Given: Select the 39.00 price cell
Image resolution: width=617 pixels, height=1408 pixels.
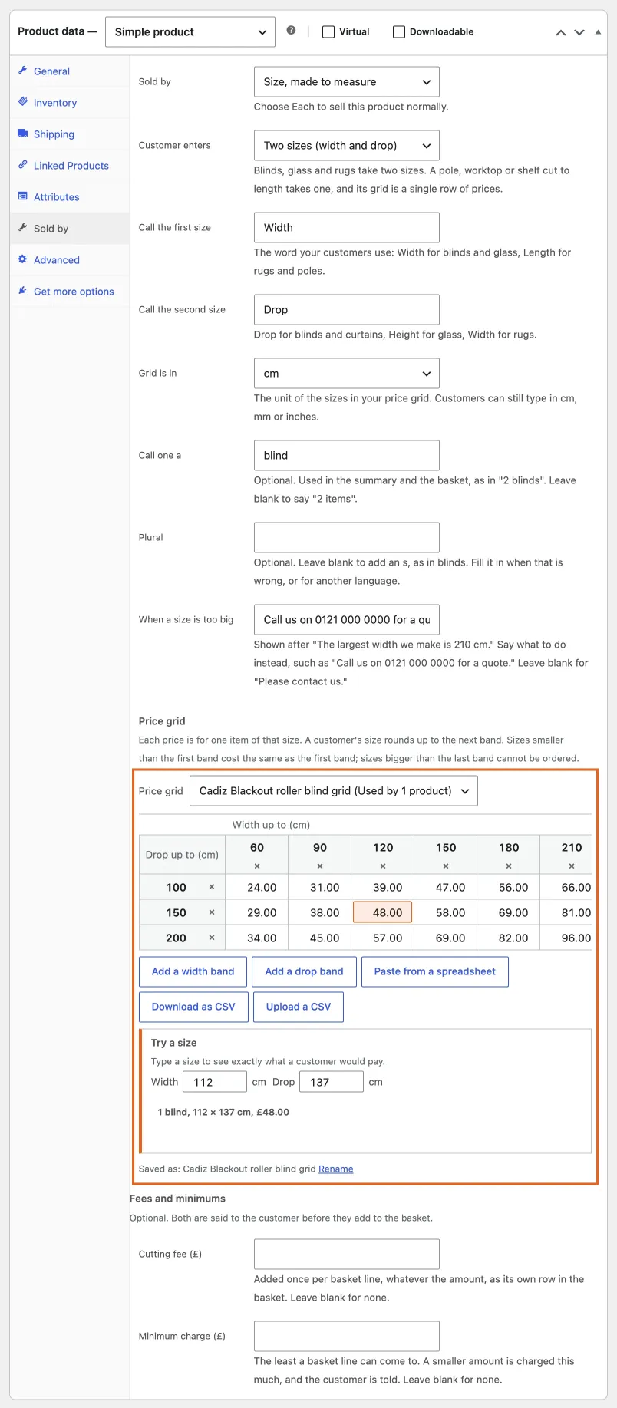Looking at the screenshot, I should (383, 887).
